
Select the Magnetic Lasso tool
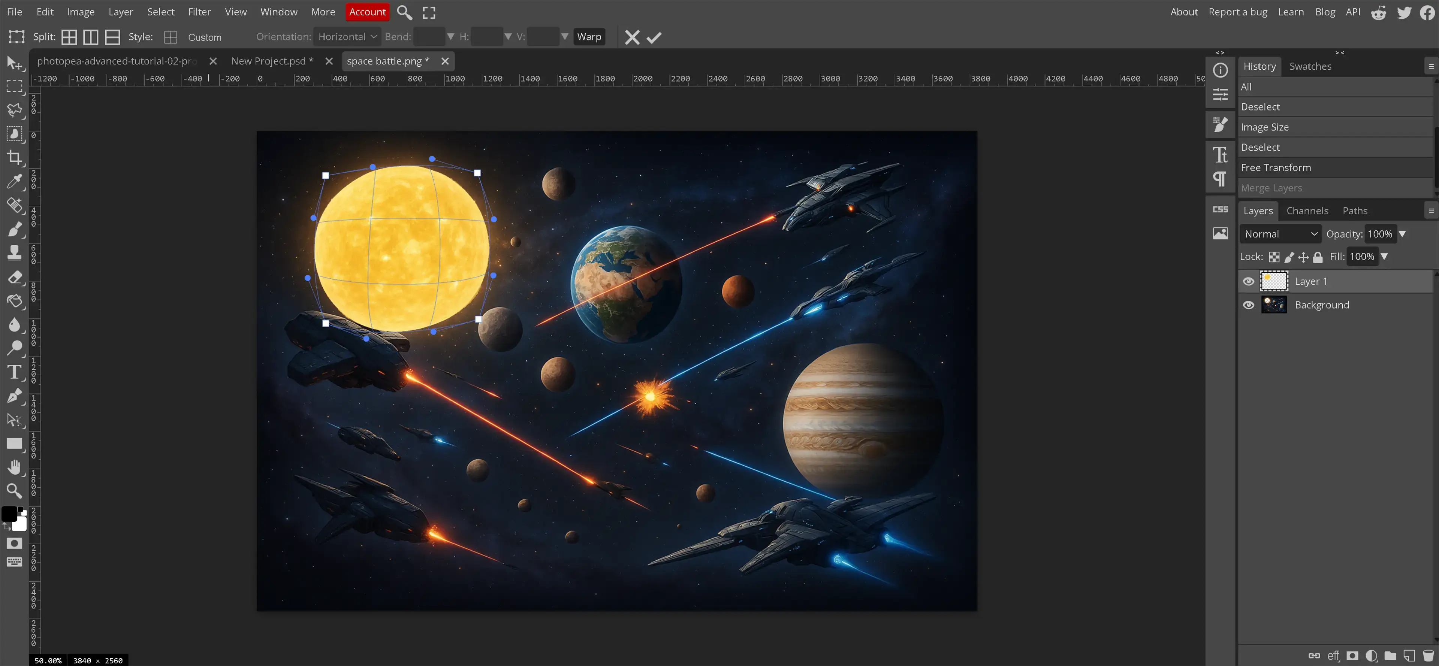pyautogui.click(x=14, y=110)
